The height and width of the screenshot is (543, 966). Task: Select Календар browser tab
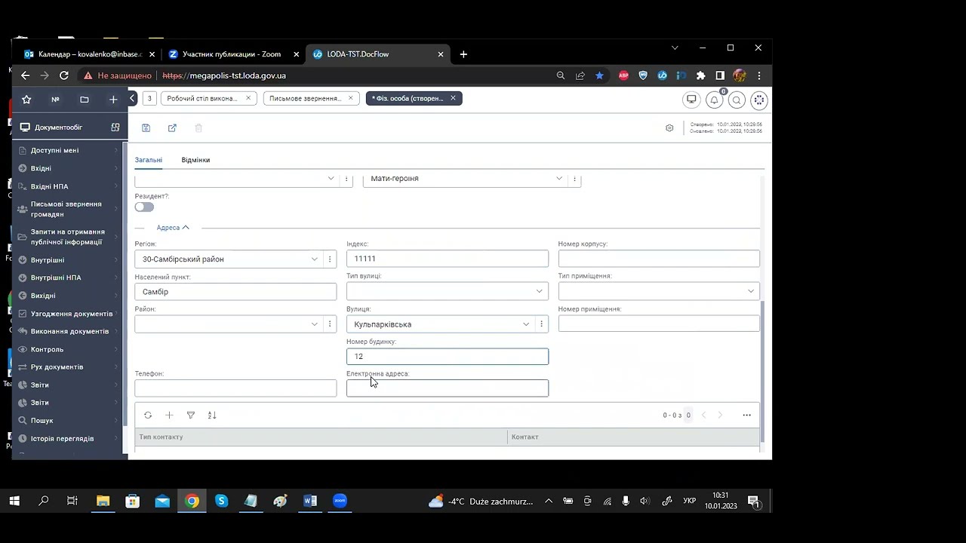click(91, 54)
